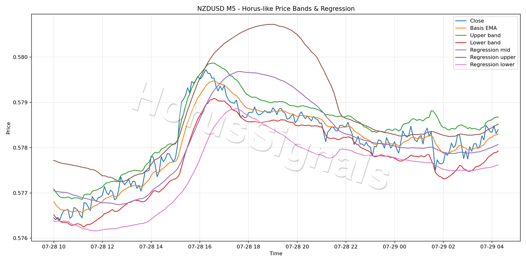
Task: Click the 0.578 price axis label
Action: click(20, 148)
